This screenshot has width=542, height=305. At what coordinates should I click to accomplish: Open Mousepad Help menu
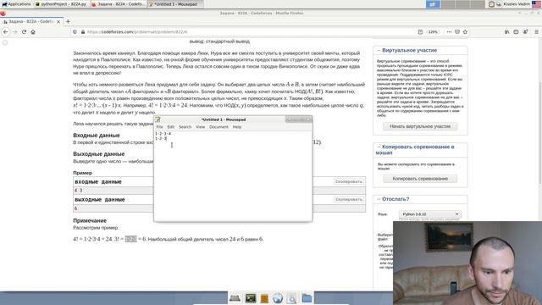(237, 127)
